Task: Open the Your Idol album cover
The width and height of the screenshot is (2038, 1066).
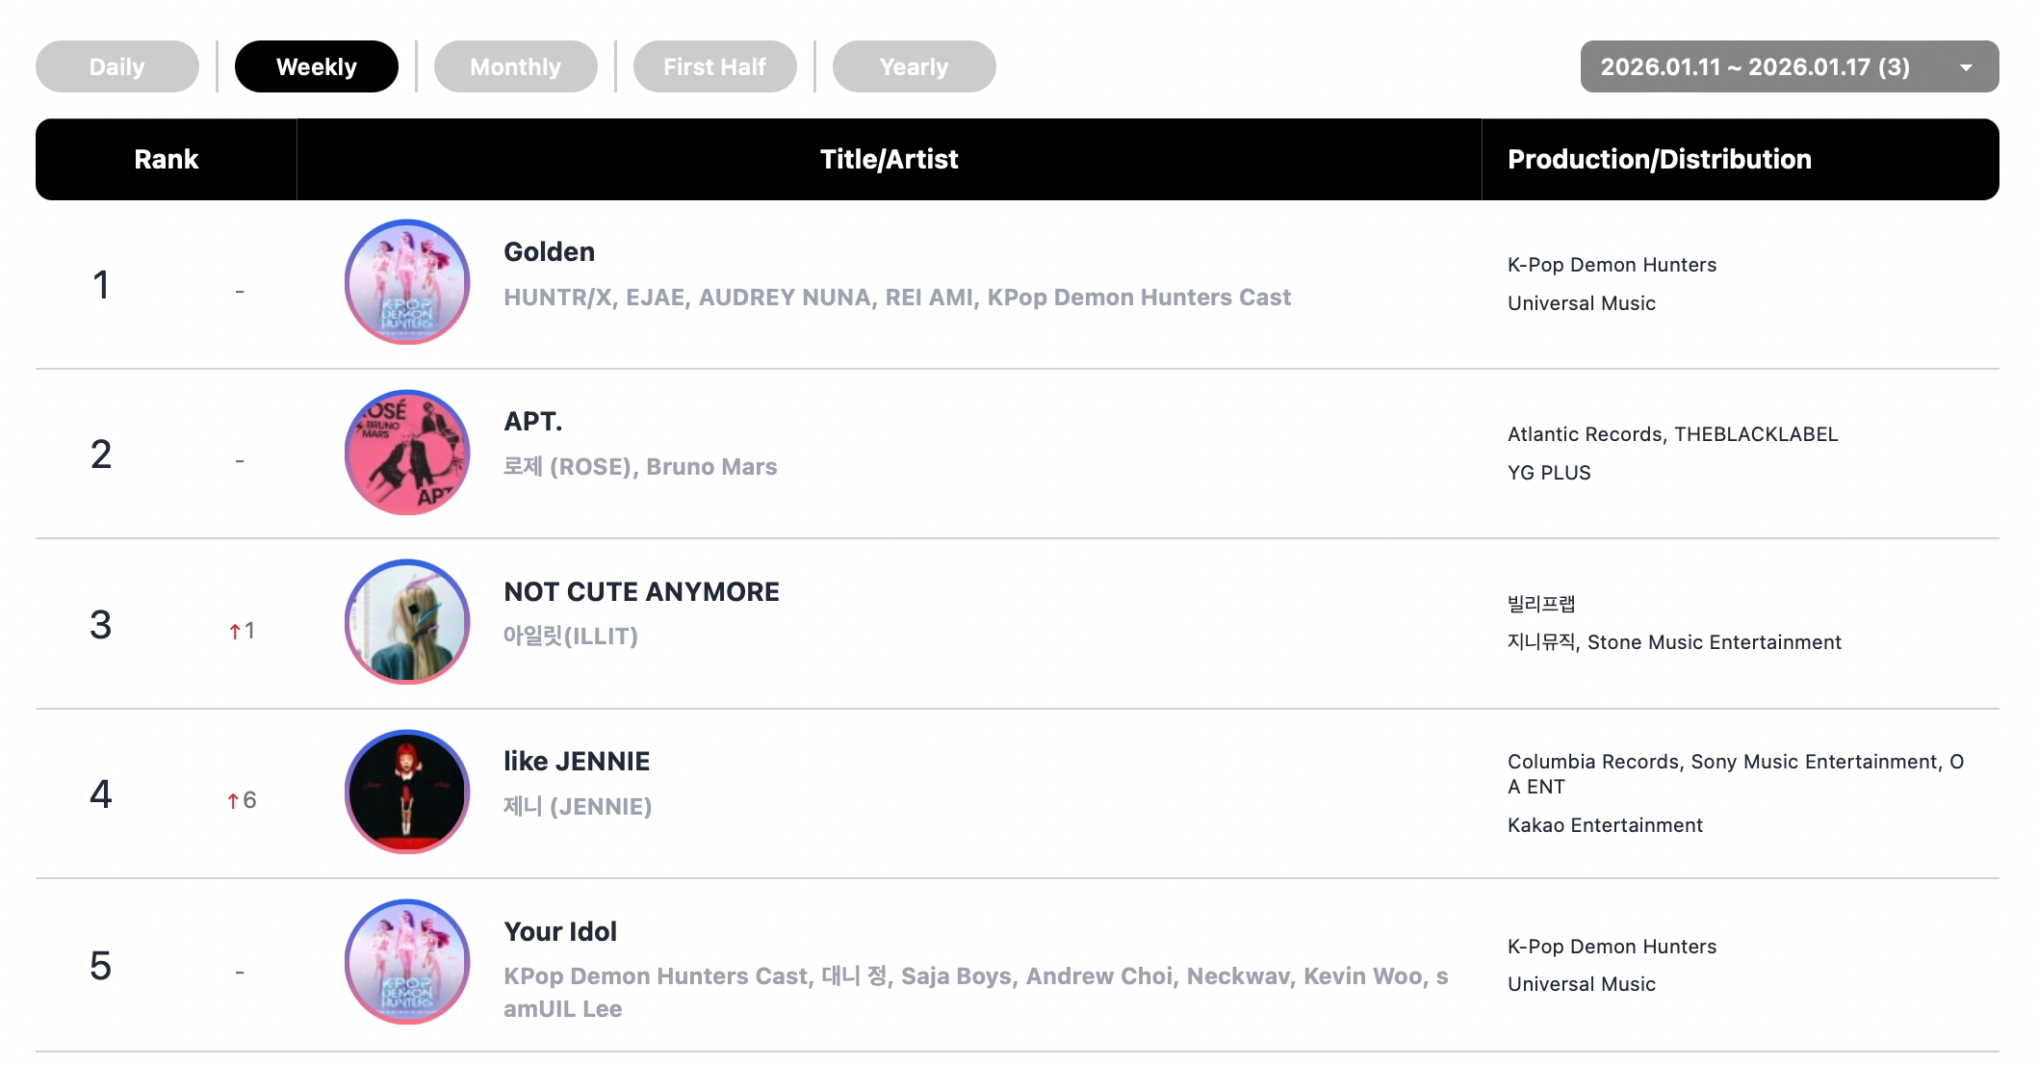Action: [407, 962]
